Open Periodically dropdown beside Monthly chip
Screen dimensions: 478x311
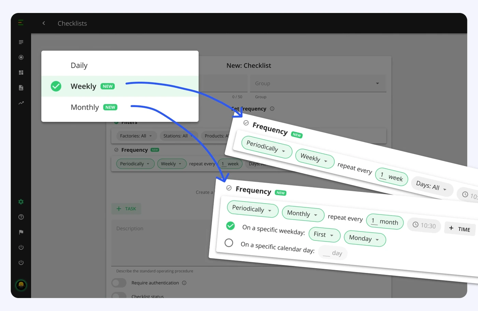click(252, 209)
